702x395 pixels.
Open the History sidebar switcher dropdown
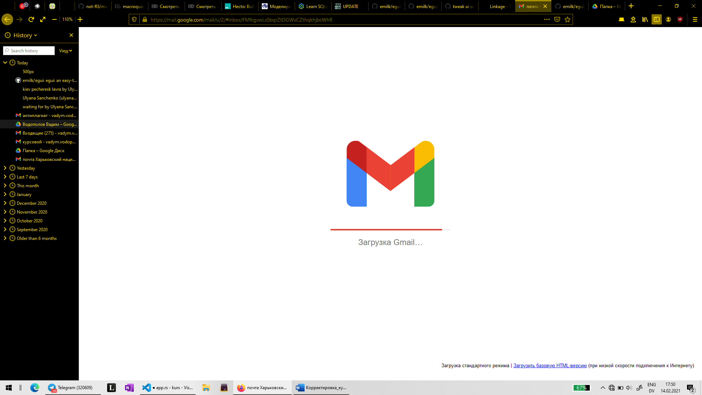coord(21,35)
